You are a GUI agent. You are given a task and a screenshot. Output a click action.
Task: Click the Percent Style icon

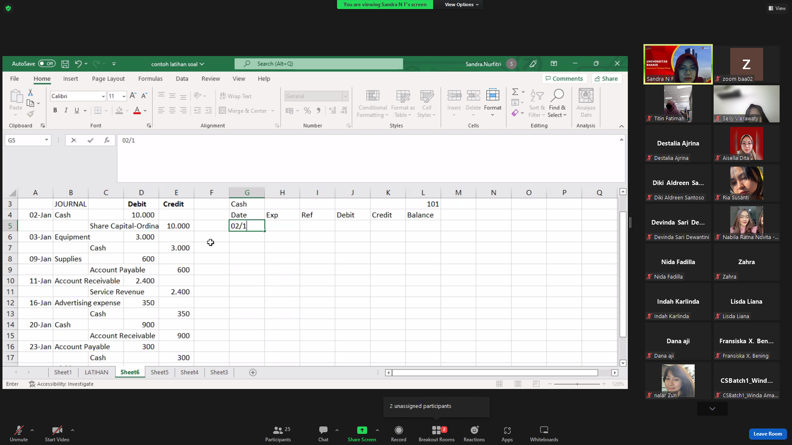click(307, 110)
